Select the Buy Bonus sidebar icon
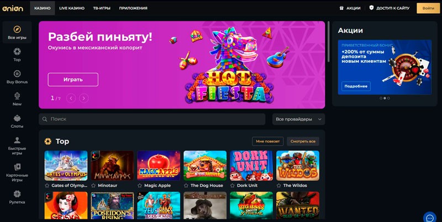Screen dimensions: 442x222 [x=17, y=74]
